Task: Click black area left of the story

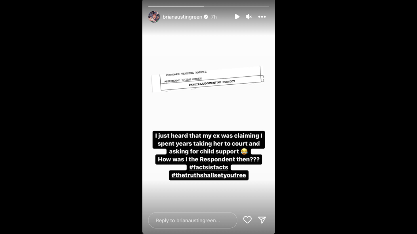Action: pyautogui.click(x=71, y=117)
